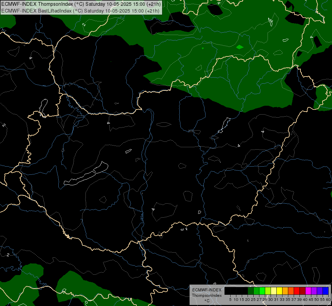Screen dimensions: 332x306
Task: Click legend tick value 33
Action: pos(282,300)
